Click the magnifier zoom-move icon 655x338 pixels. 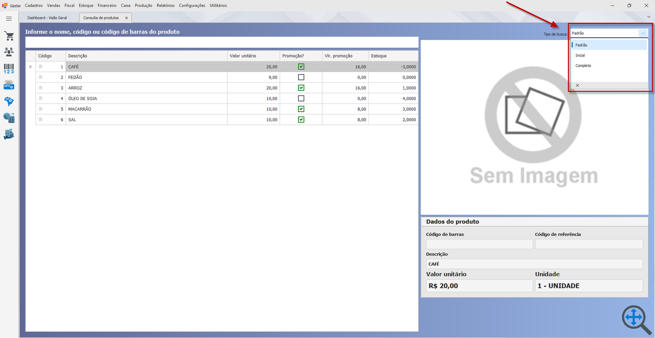[636, 320]
